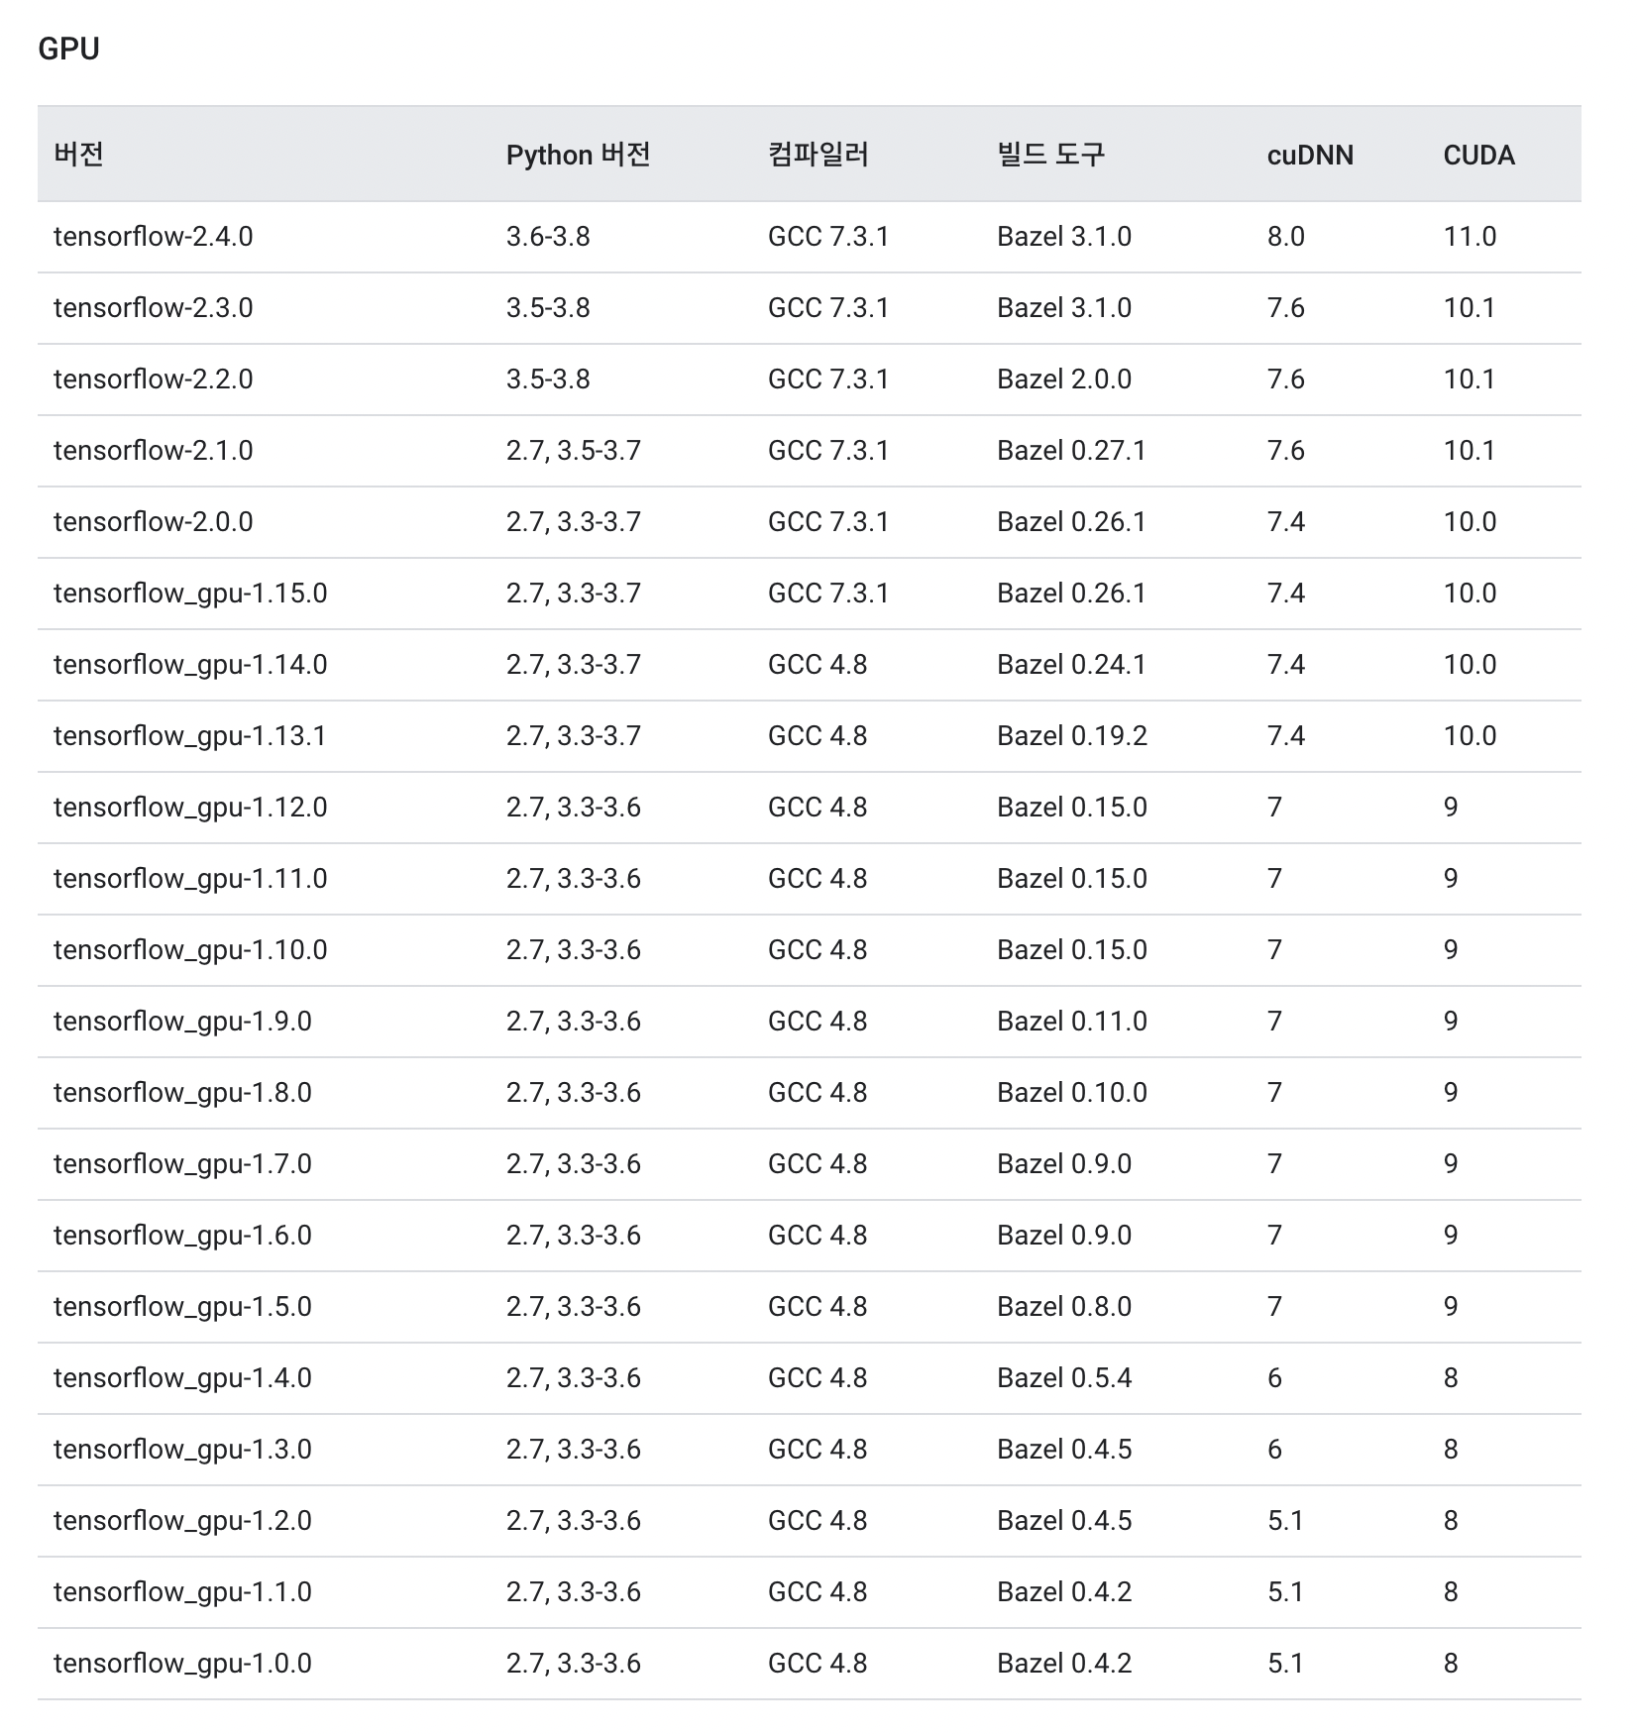Click the 컴파일러 column header
Screen dimensions: 1637x1734
pyautogui.click(x=818, y=155)
